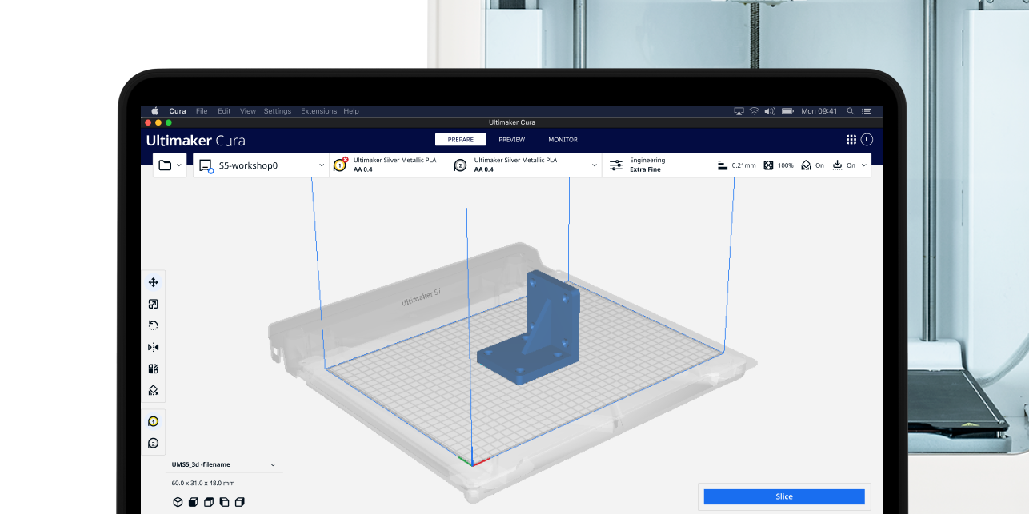Switch to the MONITOR stage
The image size is (1029, 514).
563,140
